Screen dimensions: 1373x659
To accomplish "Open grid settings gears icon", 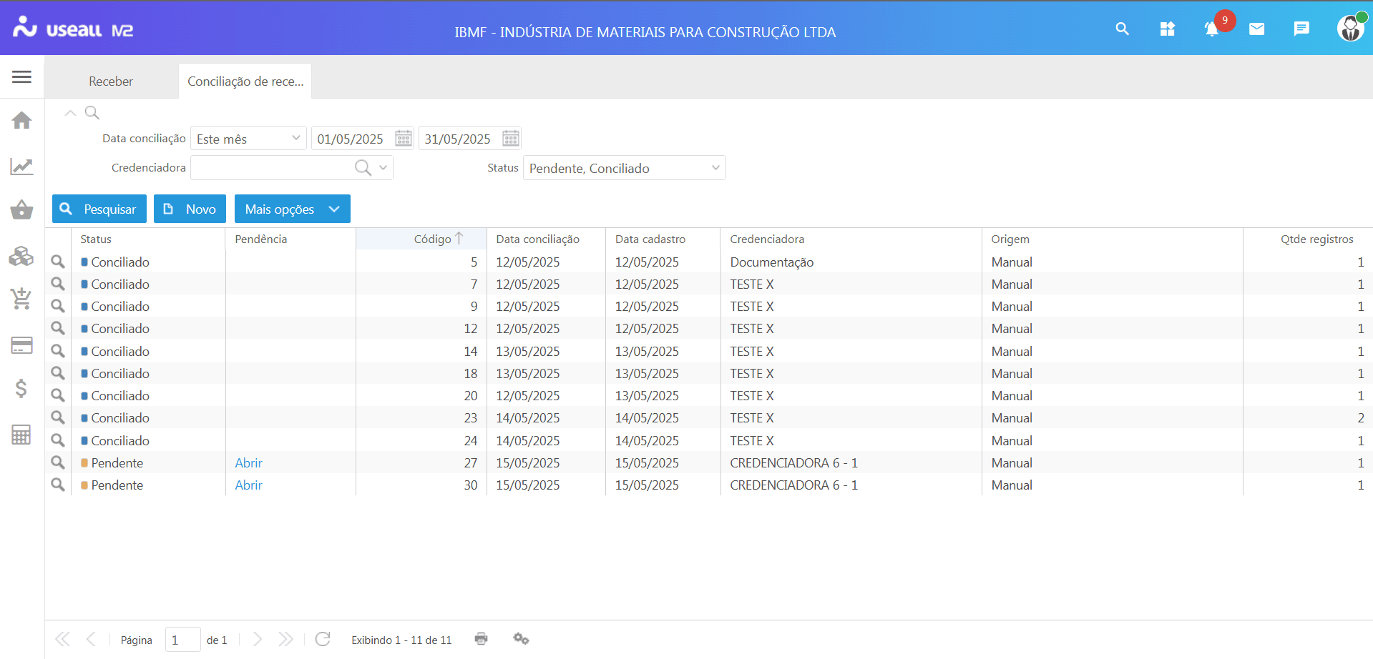I will pos(521,639).
